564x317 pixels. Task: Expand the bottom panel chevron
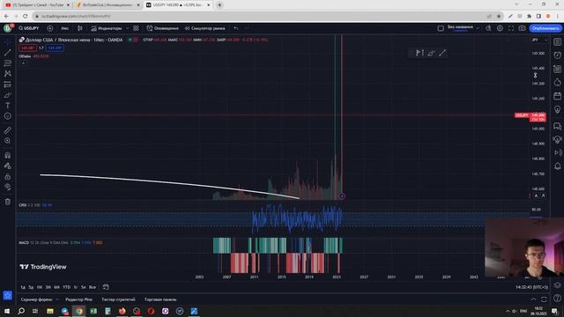[533, 299]
